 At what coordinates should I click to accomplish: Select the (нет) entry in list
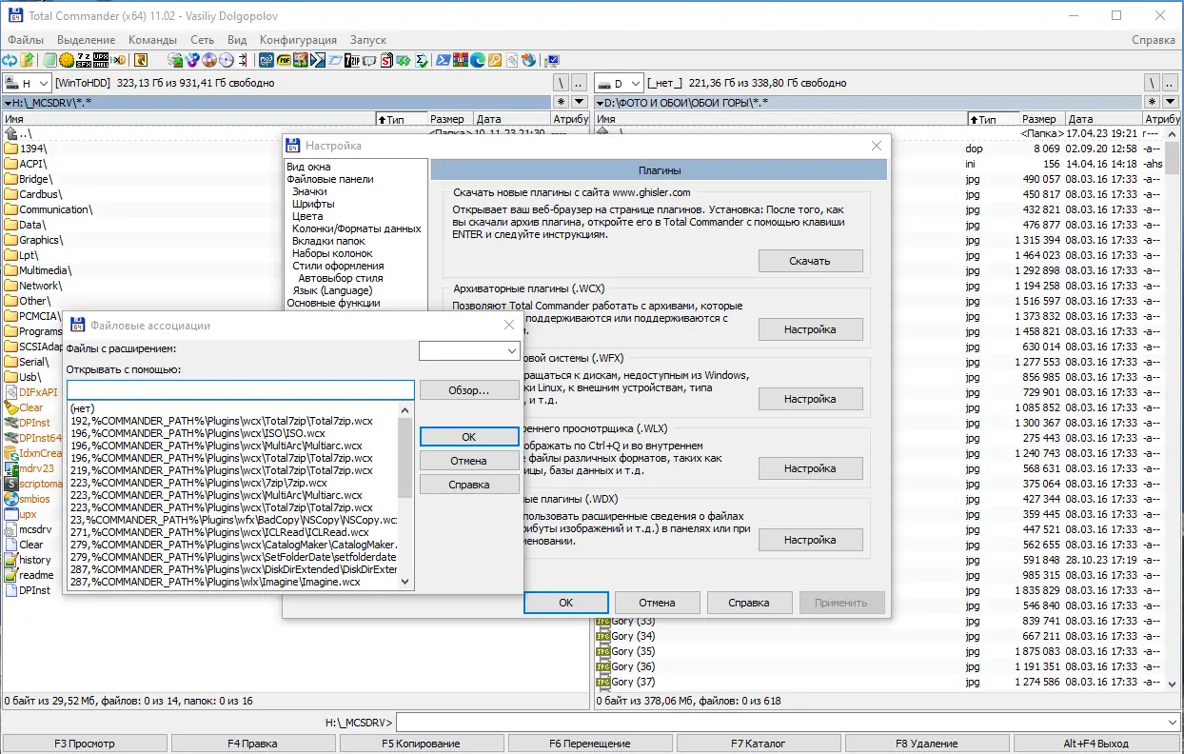[232, 408]
